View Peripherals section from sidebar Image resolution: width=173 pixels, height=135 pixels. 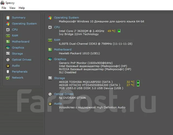20,72
